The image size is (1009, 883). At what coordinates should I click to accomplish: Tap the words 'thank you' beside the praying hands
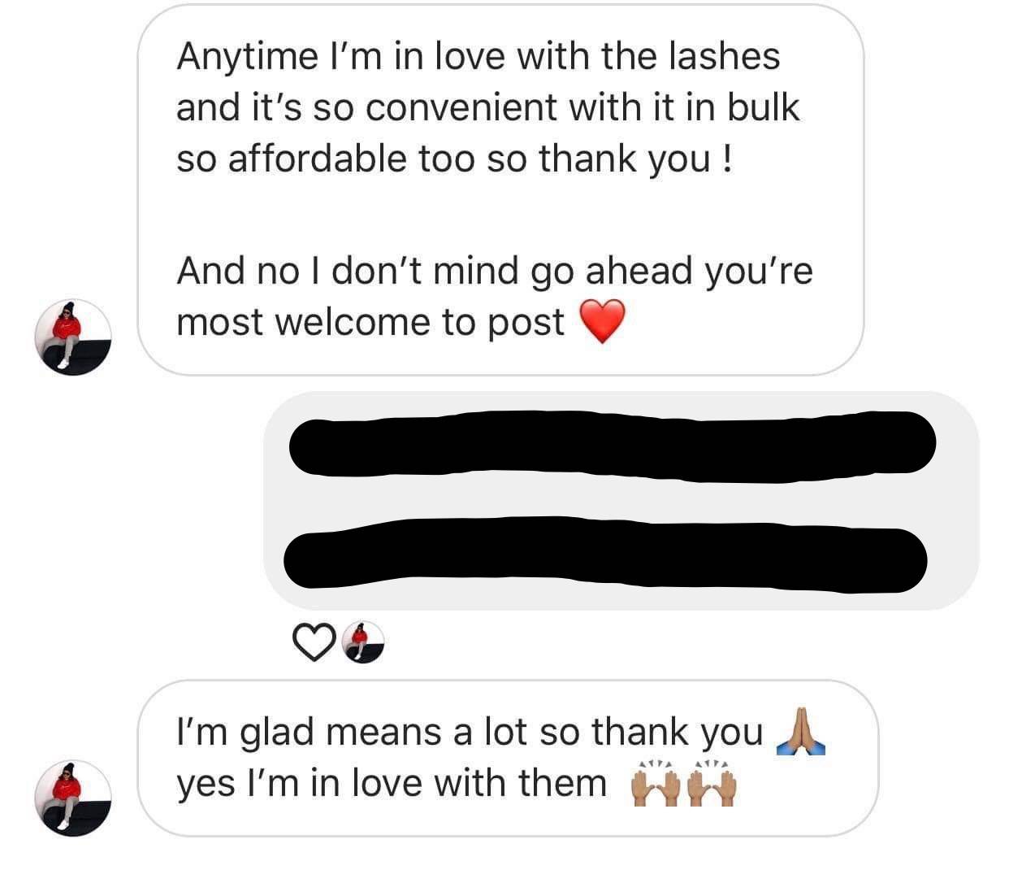pos(678,733)
